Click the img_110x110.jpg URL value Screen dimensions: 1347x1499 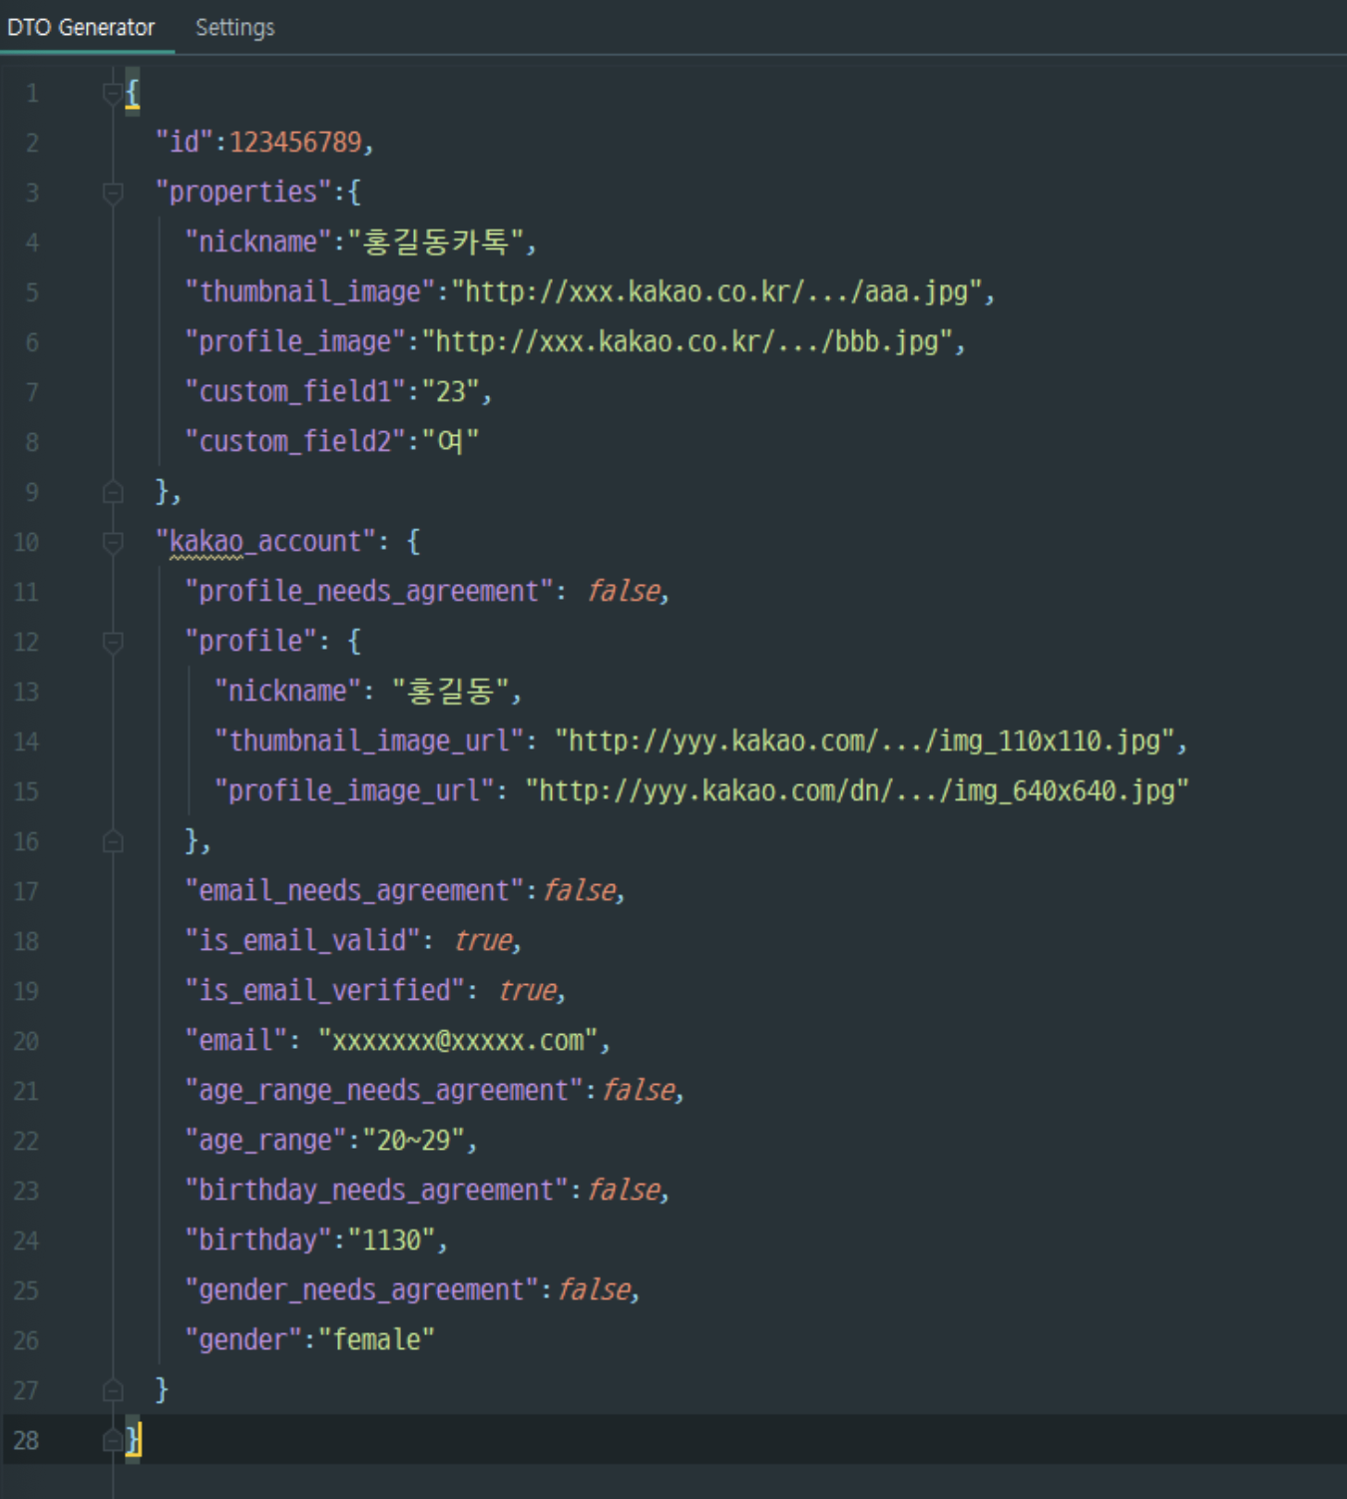click(x=864, y=742)
